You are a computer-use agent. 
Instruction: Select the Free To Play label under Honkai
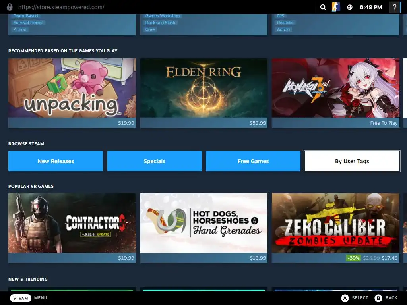coord(384,123)
